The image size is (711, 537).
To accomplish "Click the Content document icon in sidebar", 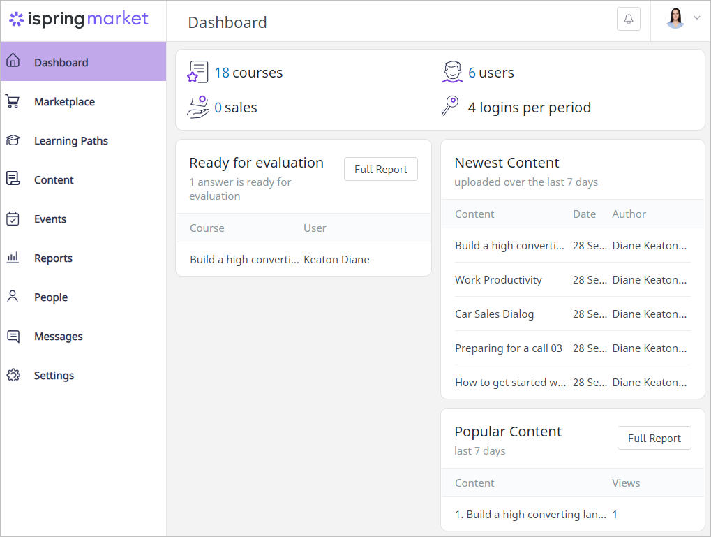I will click(13, 179).
